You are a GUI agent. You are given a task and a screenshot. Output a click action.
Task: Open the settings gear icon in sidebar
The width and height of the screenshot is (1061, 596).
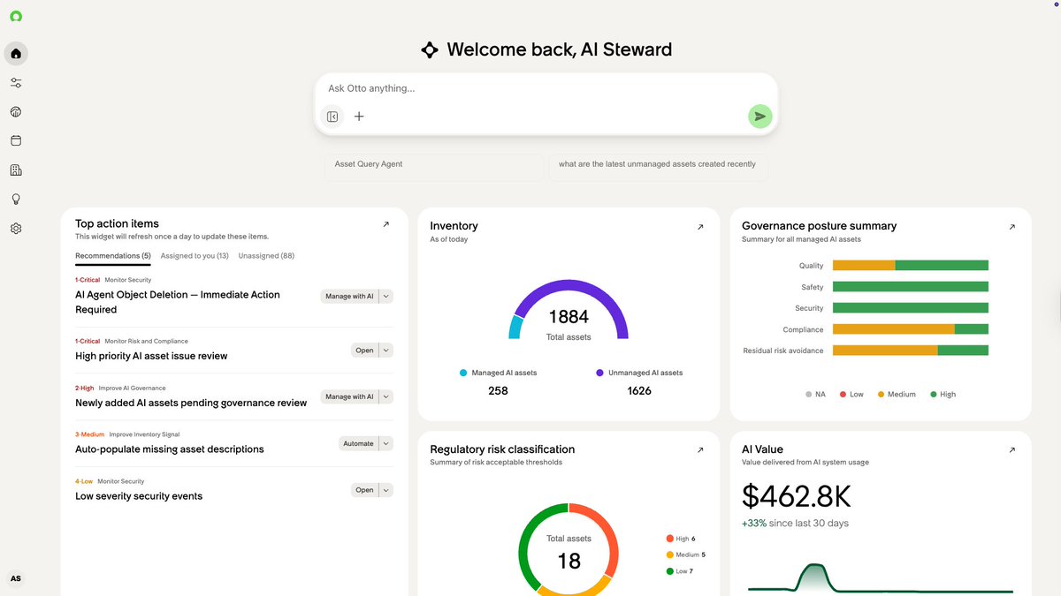point(16,229)
